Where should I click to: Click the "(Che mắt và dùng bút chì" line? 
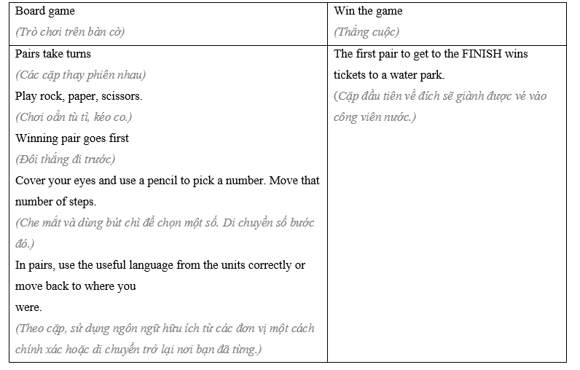165,223
